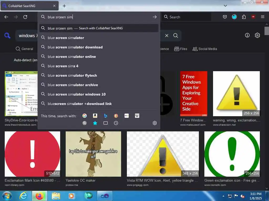The height and width of the screenshot is (201, 269).
Task: Search bookmarks using the star icon
Action: pos(95,123)
